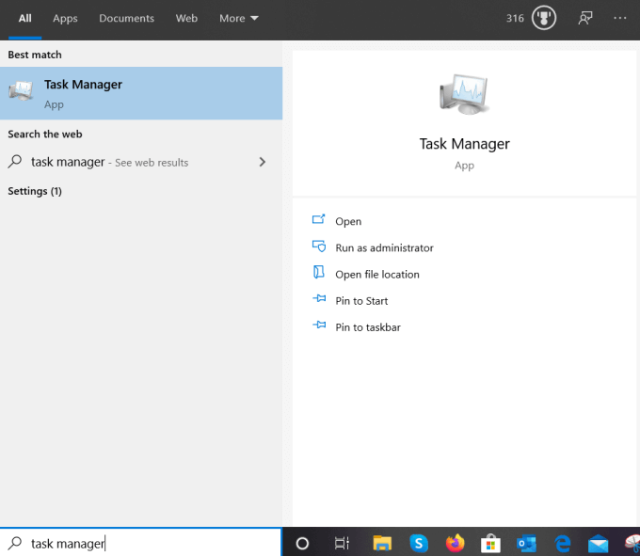Open the Mail app from taskbar
Viewport: 640px width, 556px height.
pos(598,543)
